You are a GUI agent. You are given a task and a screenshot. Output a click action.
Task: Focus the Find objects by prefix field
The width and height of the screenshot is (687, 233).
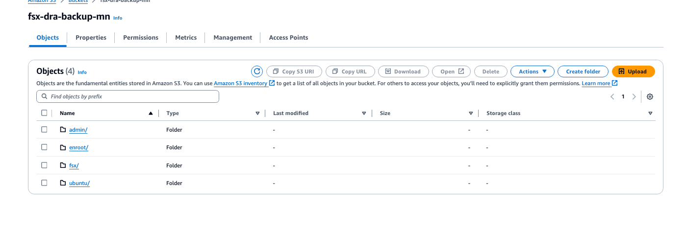click(127, 97)
